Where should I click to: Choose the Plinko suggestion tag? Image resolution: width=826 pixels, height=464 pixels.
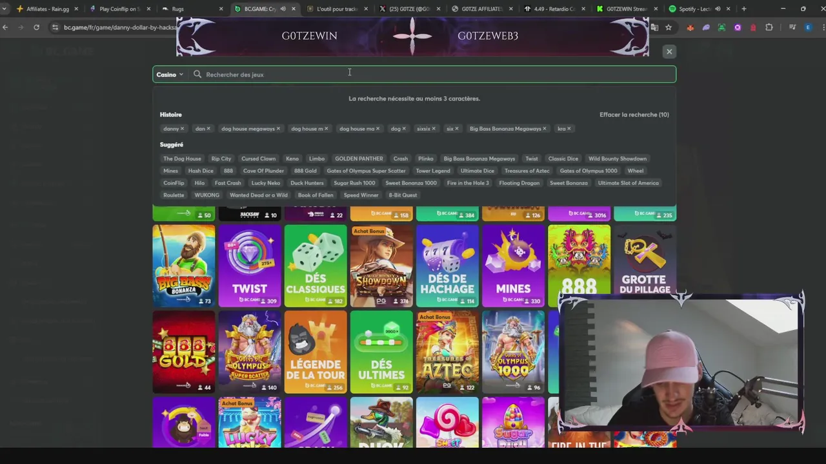(x=425, y=159)
